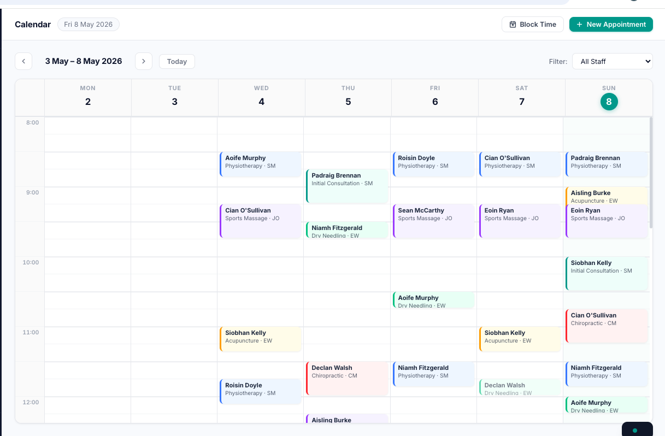Image resolution: width=665 pixels, height=436 pixels.
Task: Open Sean McCarthy Sports Massage appointment
Action: [433, 221]
